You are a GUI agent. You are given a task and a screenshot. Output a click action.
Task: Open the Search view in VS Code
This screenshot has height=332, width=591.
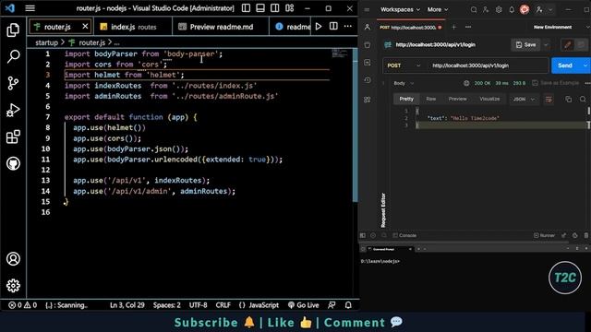pyautogui.click(x=13, y=56)
